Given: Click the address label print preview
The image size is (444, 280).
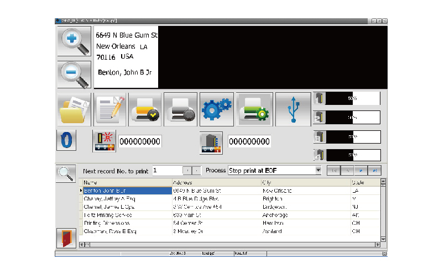Looking at the screenshot, I should click(126, 57).
